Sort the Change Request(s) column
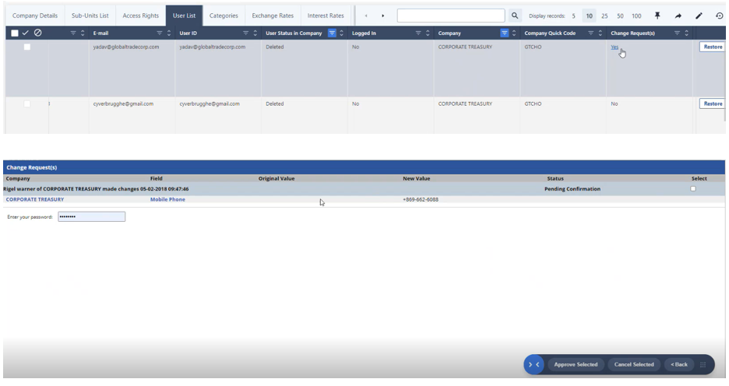Screen dimensions: 729x386 (x=687, y=33)
